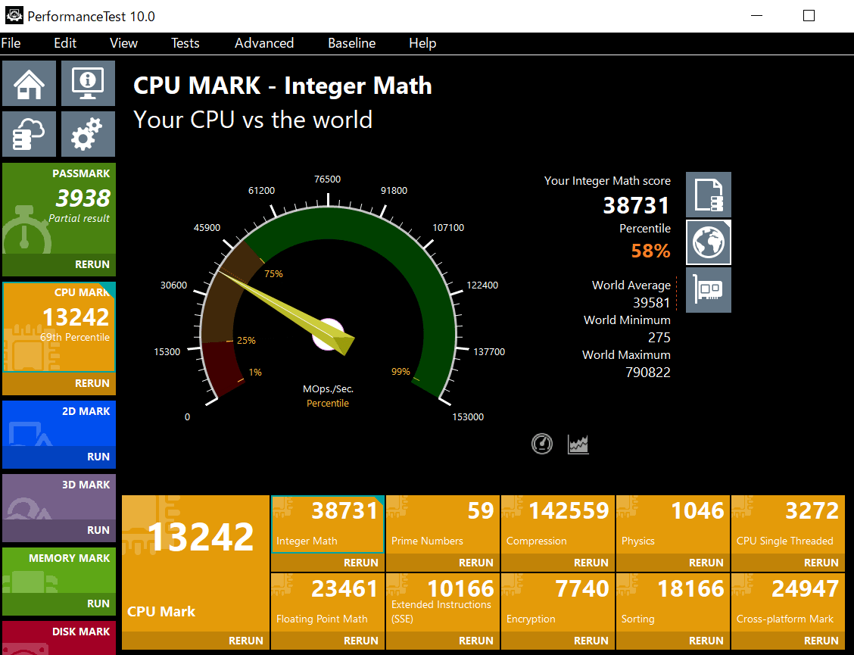854x655 pixels.
Task: Rerun the full CPU Mark suite
Action: (x=195, y=641)
